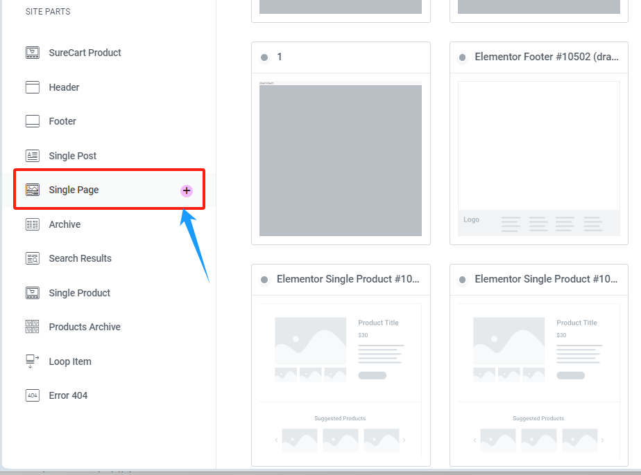Select the Header icon in site parts
This screenshot has width=641, height=475.
click(32, 87)
